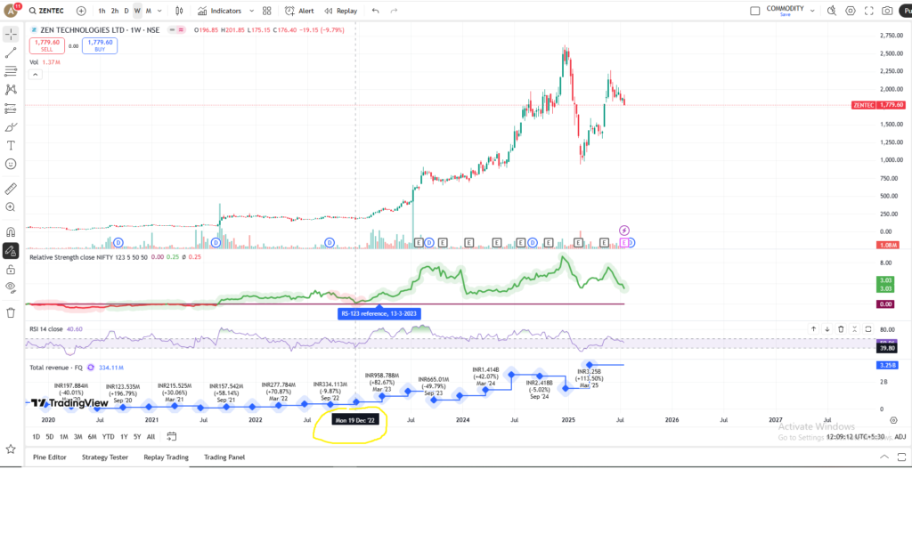Open favorites star at sidebar bottom
The height and width of the screenshot is (542, 912).
(11, 449)
